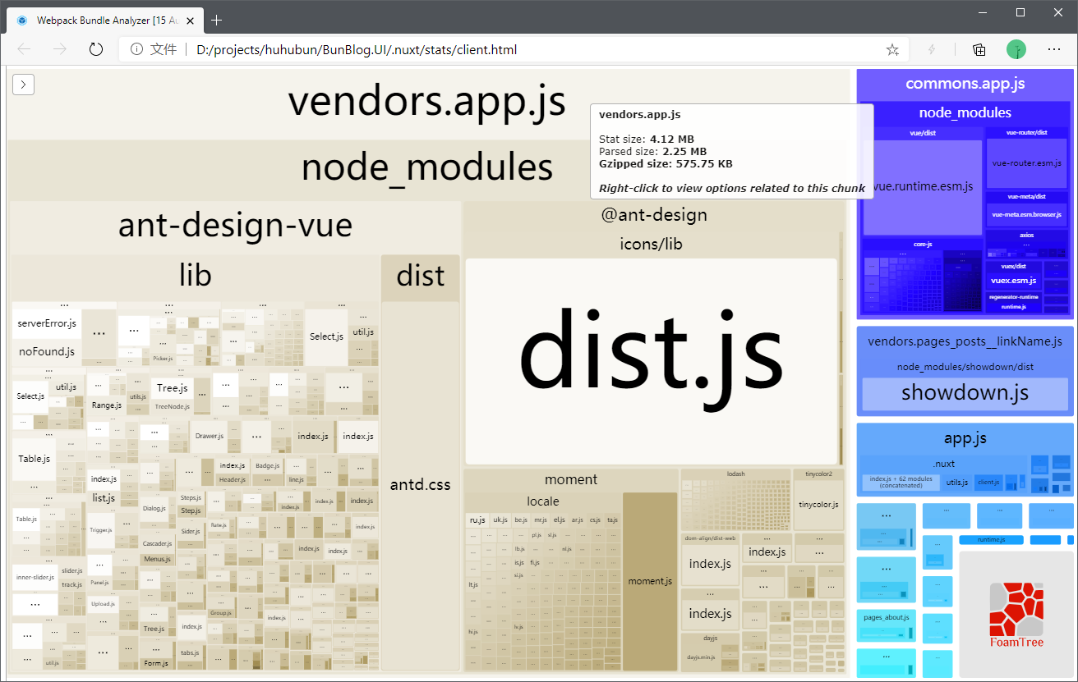Open a new browser tab
Viewport: 1078px width, 682px height.
tap(216, 21)
